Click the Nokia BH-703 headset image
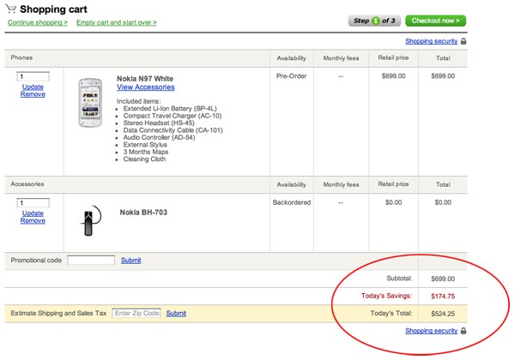The height and width of the screenshot is (360, 515). click(88, 221)
